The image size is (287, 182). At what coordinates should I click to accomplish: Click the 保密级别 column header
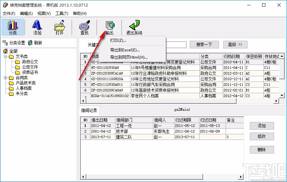pyautogui.click(x=254, y=56)
